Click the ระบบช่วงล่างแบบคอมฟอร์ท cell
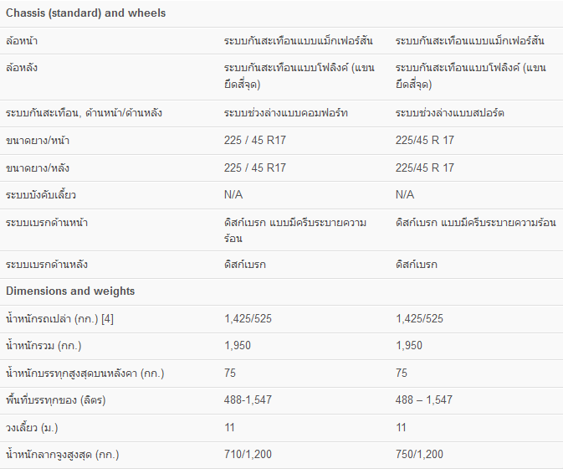Image resolution: width=563 pixels, height=469 pixels. point(285,113)
